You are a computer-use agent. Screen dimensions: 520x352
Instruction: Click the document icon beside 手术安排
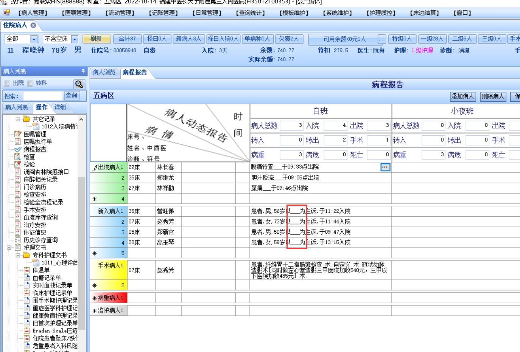[x=17, y=209]
